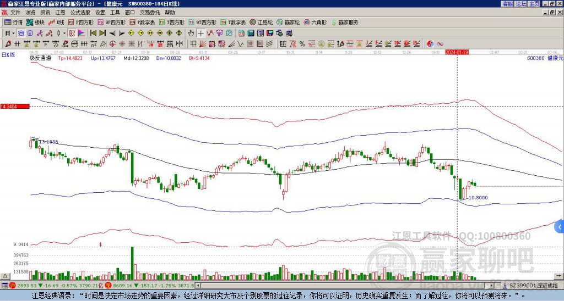This screenshot has width=564, height=301.
Task: Click the Shanghai index 2893.53 status value
Action: click(27, 286)
